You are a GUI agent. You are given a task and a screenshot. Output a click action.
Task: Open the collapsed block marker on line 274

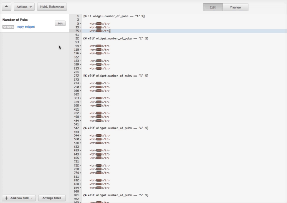(99, 83)
